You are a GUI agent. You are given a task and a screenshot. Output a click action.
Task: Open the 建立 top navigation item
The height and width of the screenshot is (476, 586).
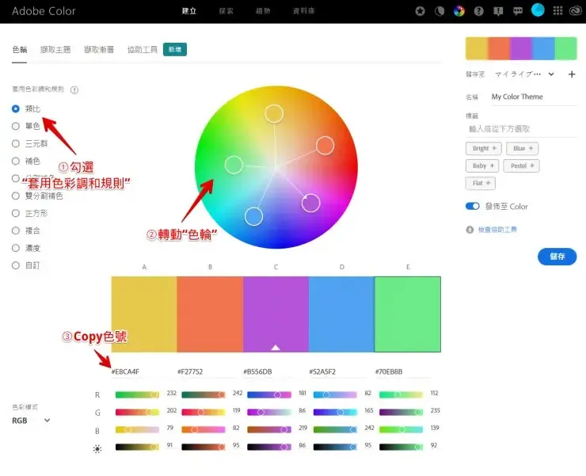pos(189,11)
